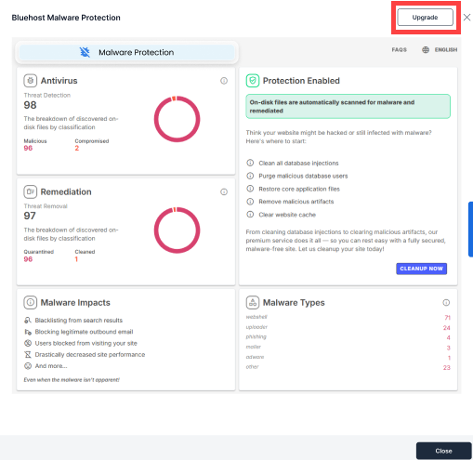Open the FAQS link
This screenshot has height=460, width=473.
coord(399,49)
